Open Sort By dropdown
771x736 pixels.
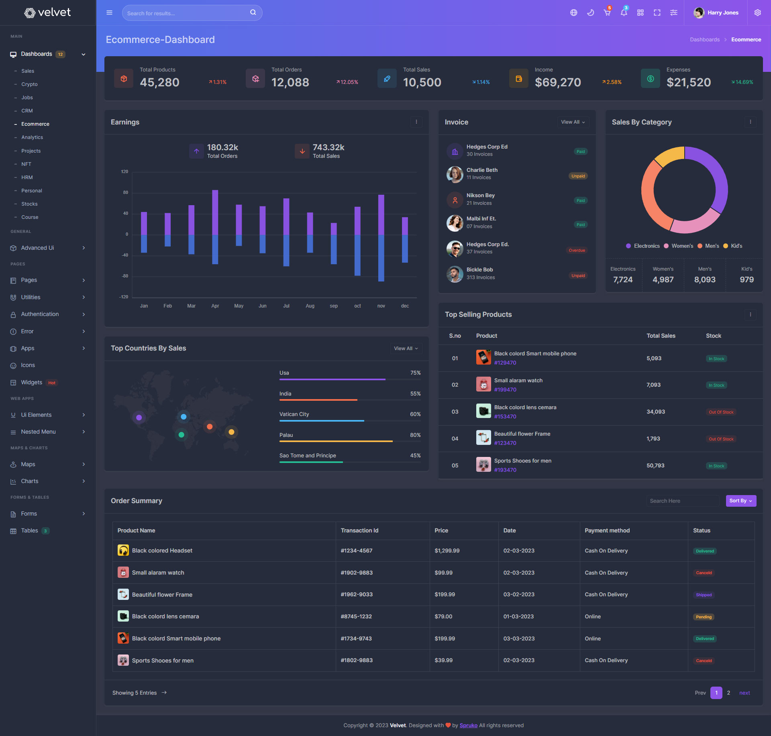(740, 501)
